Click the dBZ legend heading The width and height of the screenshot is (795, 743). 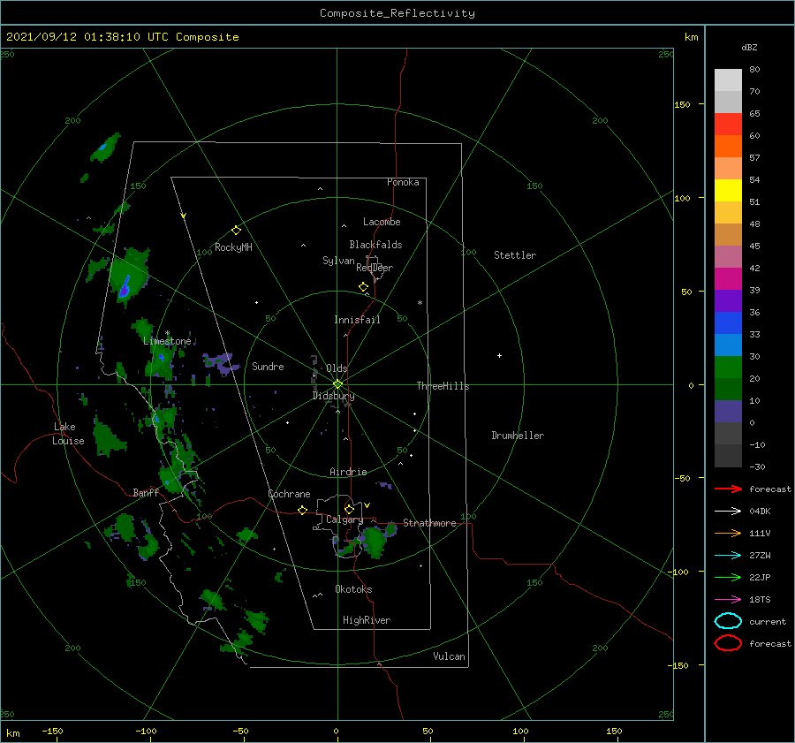(749, 47)
